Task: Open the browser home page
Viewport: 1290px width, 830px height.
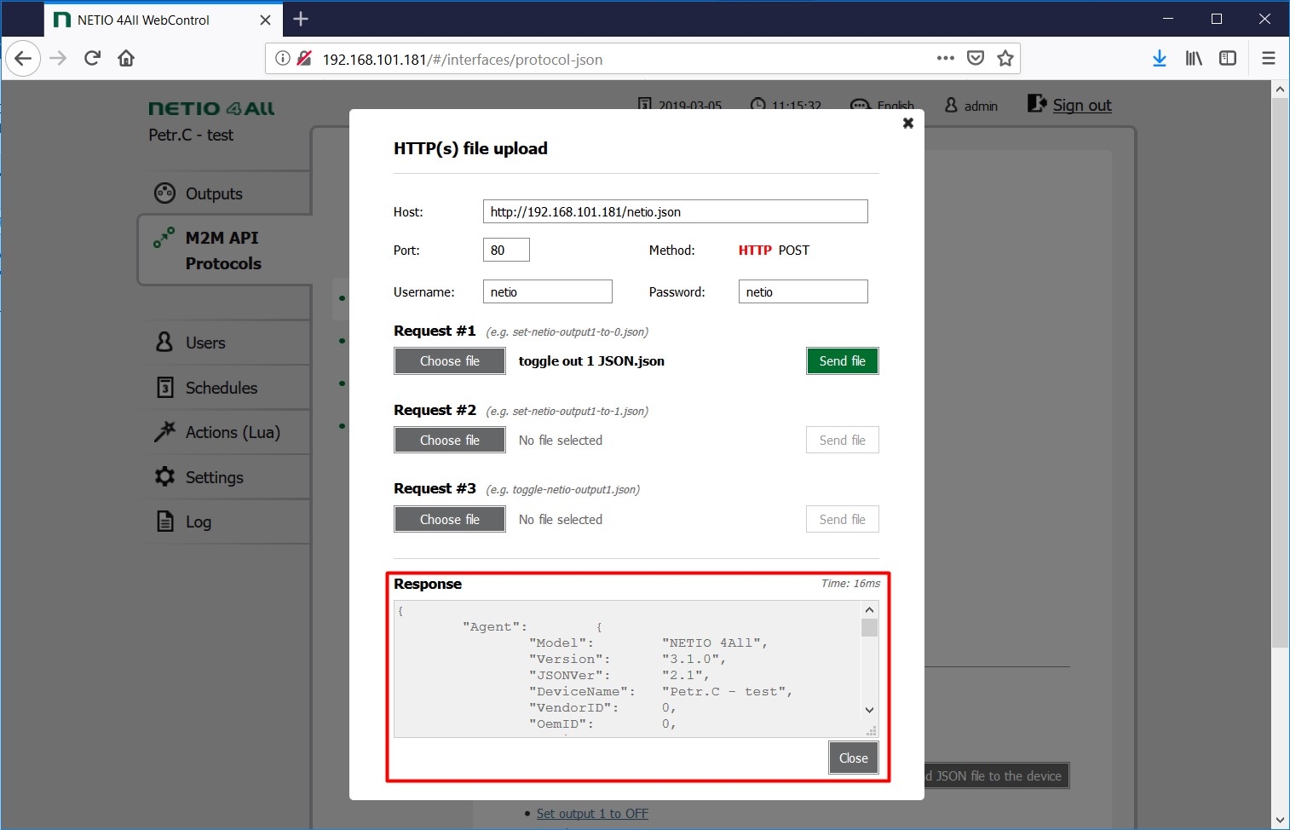Action: (x=126, y=58)
